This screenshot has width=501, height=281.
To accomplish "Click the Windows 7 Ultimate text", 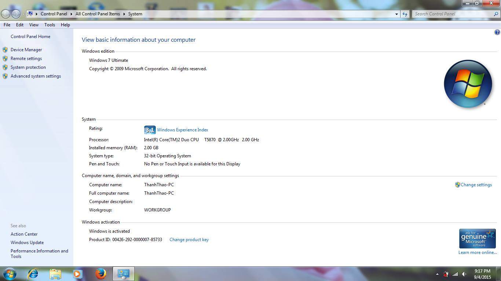I will click(x=109, y=60).
